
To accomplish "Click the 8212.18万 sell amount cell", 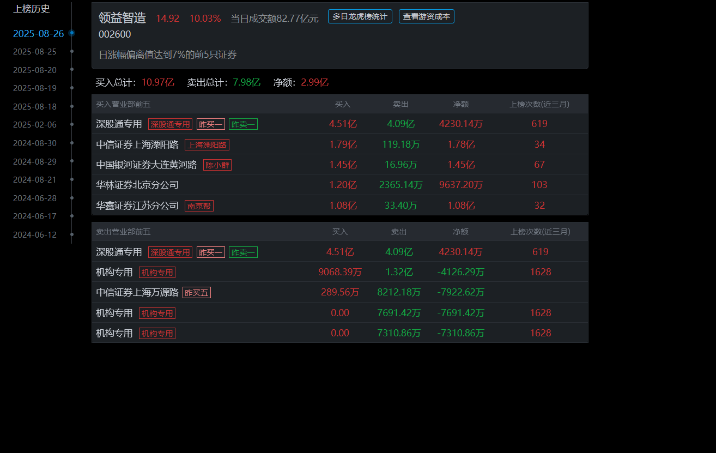I will (x=399, y=292).
